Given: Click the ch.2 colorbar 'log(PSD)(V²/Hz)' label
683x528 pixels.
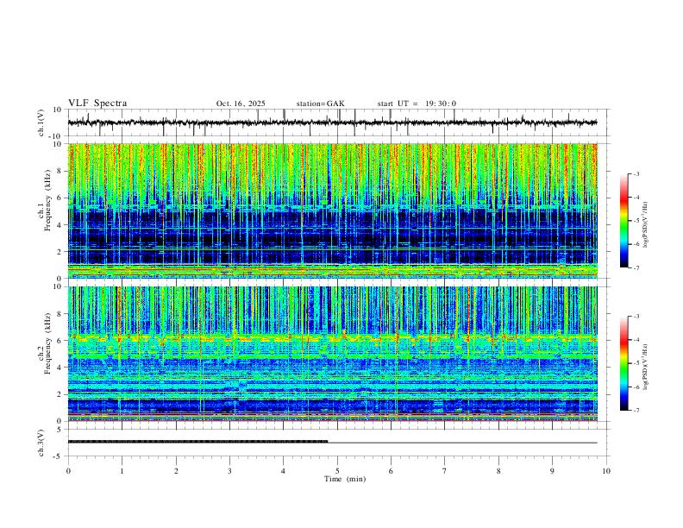Looking at the screenshot, I should pyautogui.click(x=645, y=367).
